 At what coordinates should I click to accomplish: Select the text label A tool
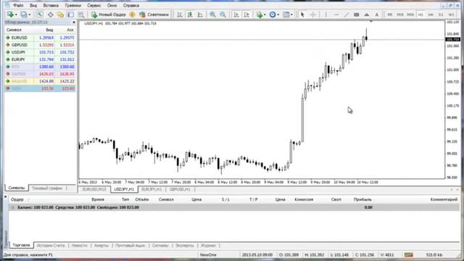[x=377, y=14]
